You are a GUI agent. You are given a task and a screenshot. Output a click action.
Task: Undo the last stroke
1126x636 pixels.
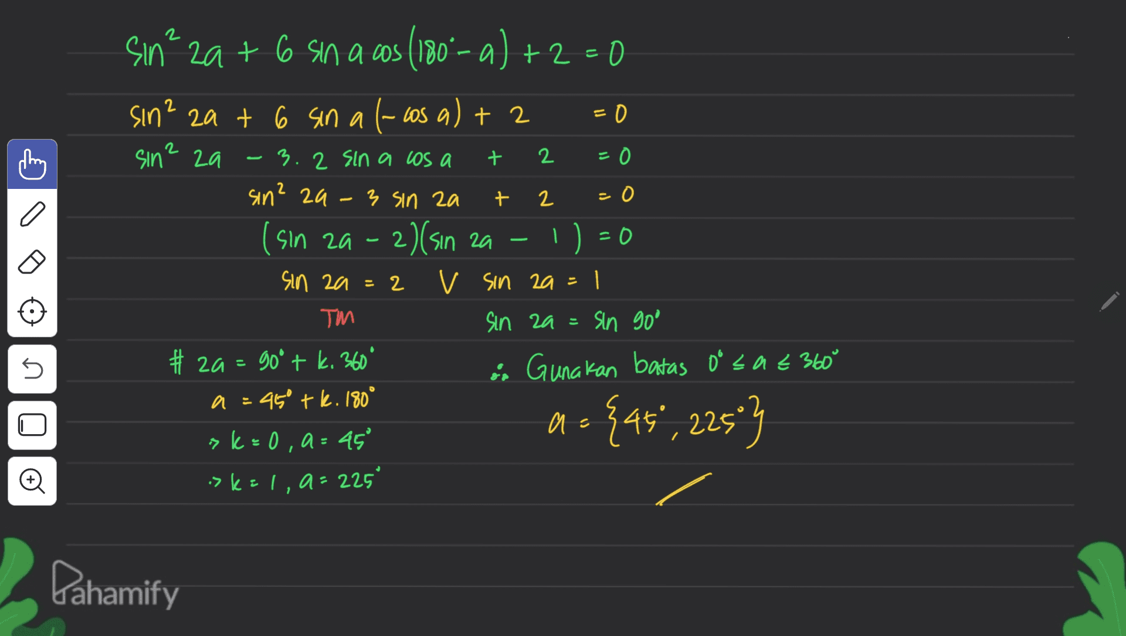[x=32, y=369]
